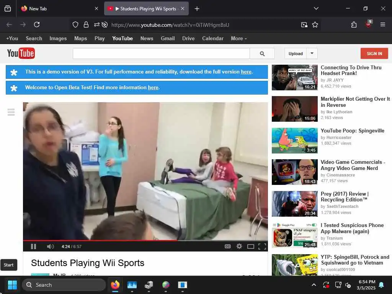Go back to the previous page
The width and height of the screenshot is (392, 294).
click(x=9, y=24)
